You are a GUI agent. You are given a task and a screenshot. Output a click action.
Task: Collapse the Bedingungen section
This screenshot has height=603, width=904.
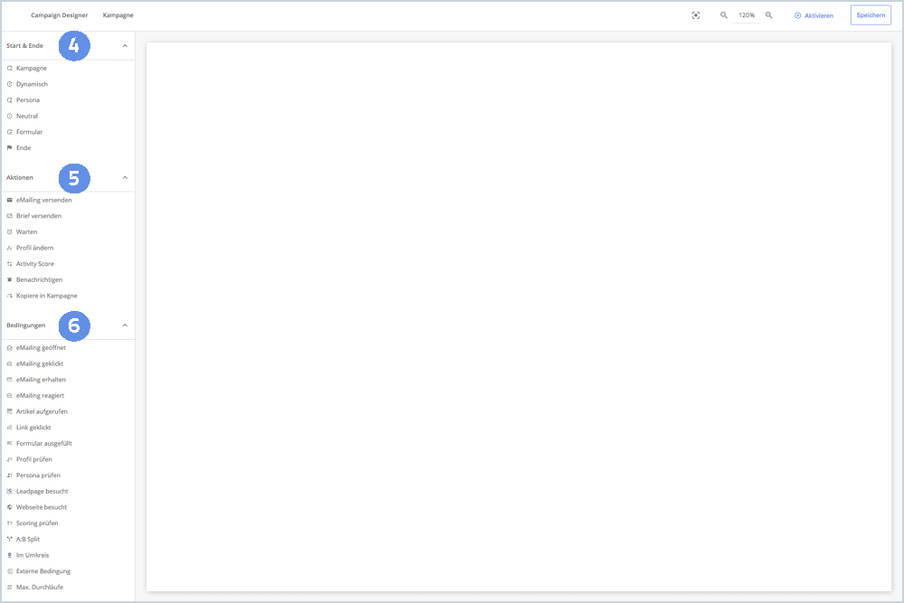pos(125,325)
